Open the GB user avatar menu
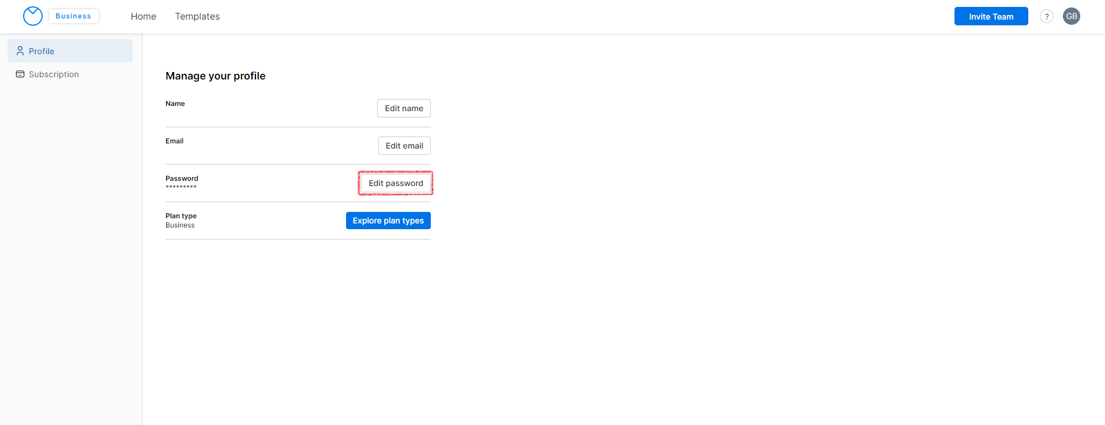Screen dimensions: 1105x425 (1072, 16)
